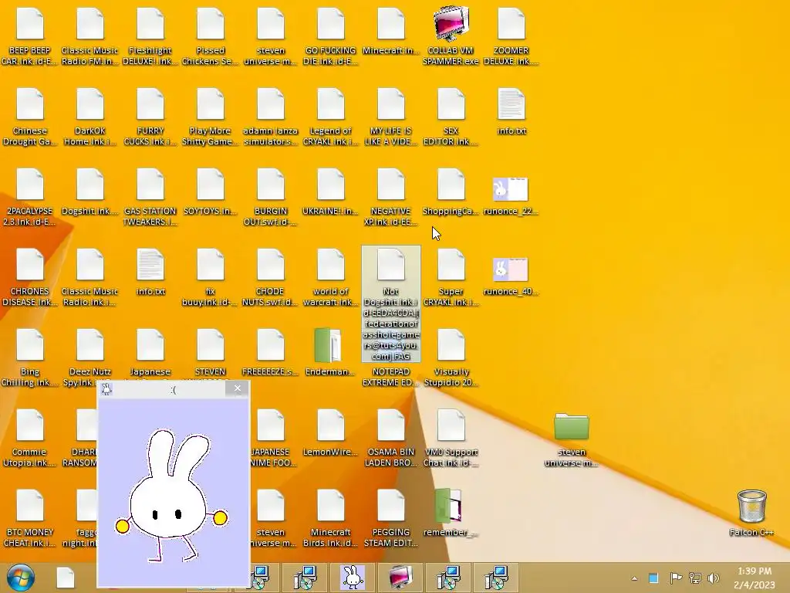Select COLLAB VM SPAMMER.exe on the desktop
Viewport: 790px width, 593px height.
451,36
